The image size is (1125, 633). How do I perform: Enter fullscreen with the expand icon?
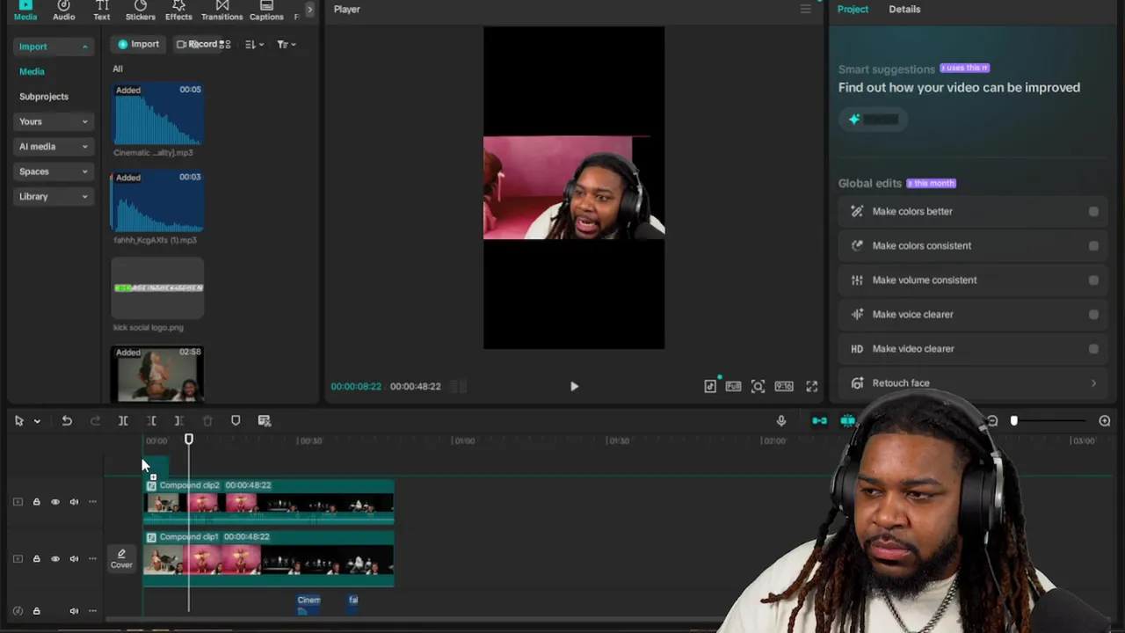coord(812,386)
